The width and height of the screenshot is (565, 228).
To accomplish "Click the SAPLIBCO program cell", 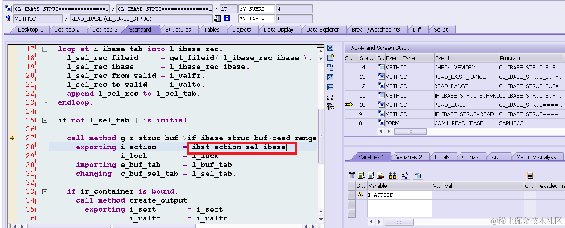I will (532, 123).
